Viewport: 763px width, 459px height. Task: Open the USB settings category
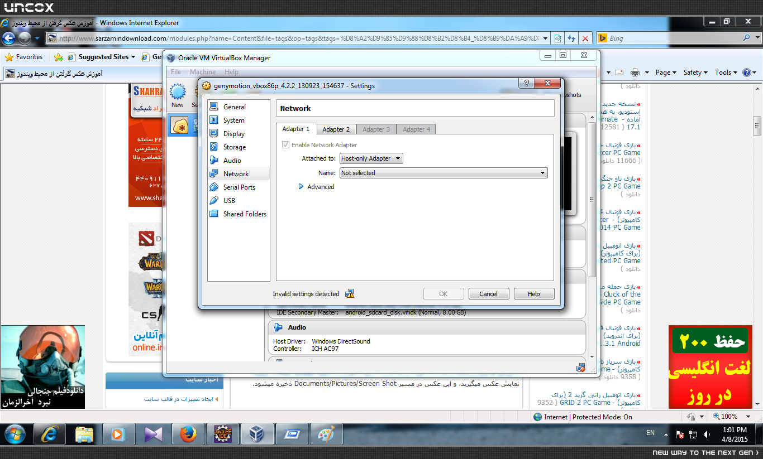tap(239, 200)
